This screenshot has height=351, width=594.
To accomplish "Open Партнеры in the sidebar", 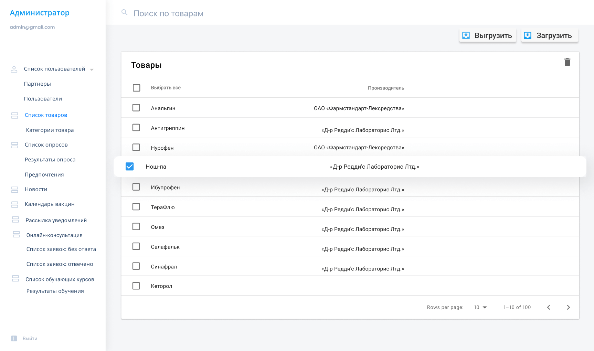I will (x=38, y=84).
